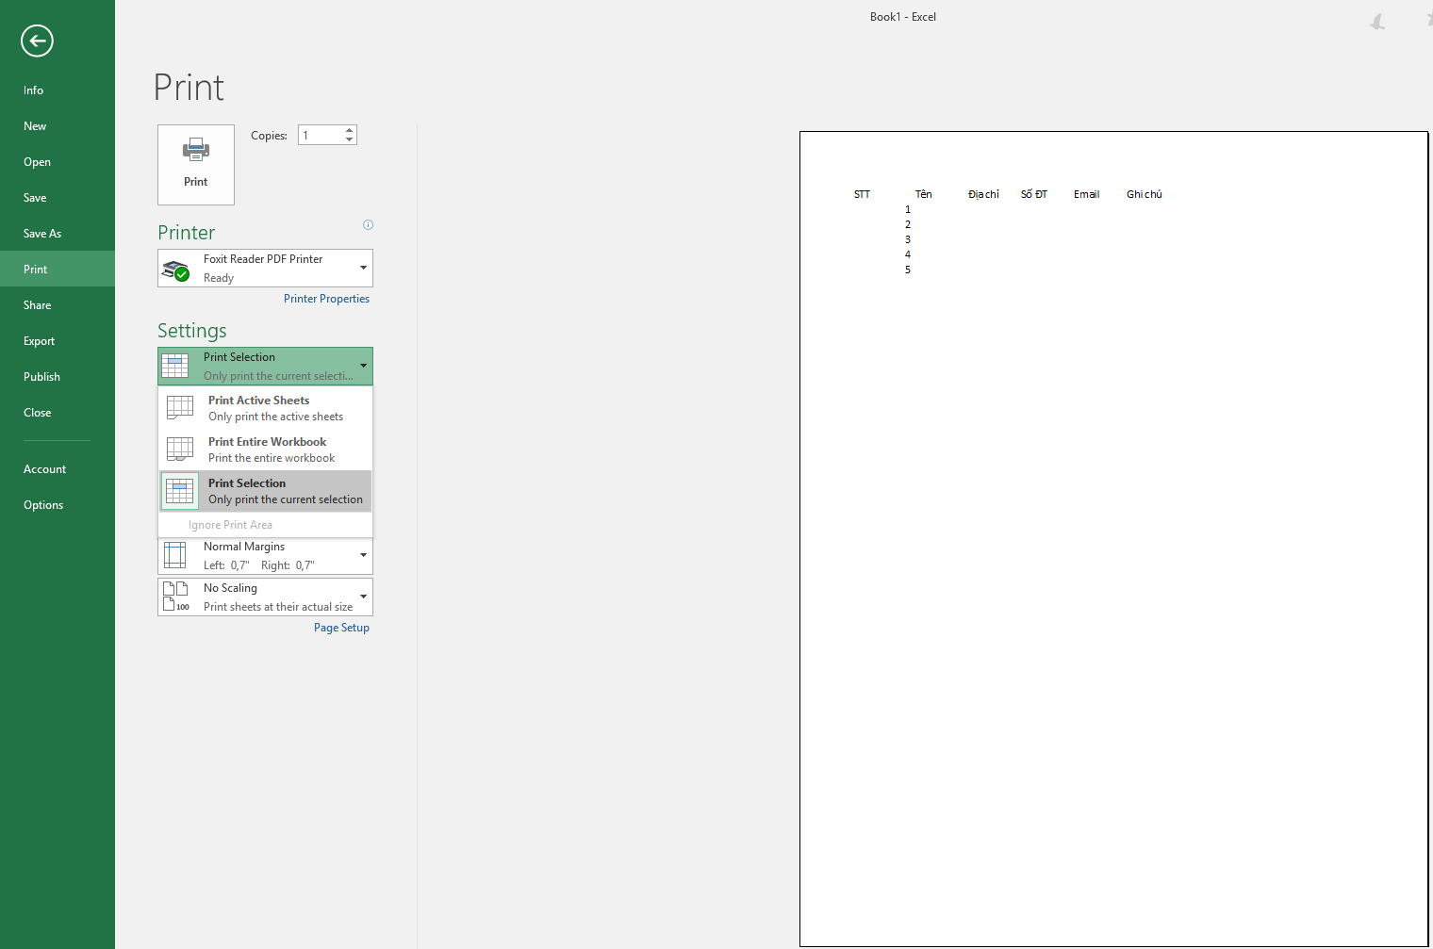1433x949 pixels.
Task: Open the Page Setup link
Action: [341, 628]
